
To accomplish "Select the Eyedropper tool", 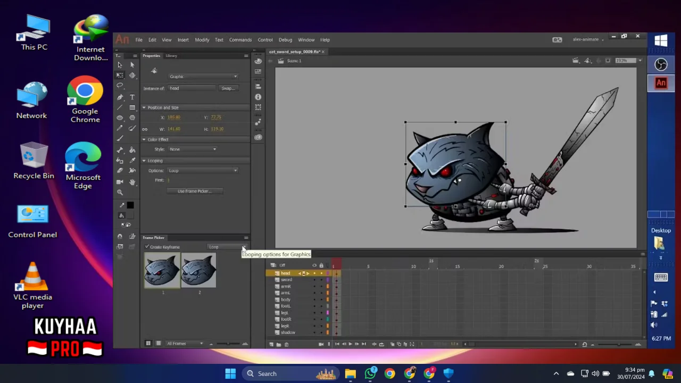I will (x=132, y=161).
